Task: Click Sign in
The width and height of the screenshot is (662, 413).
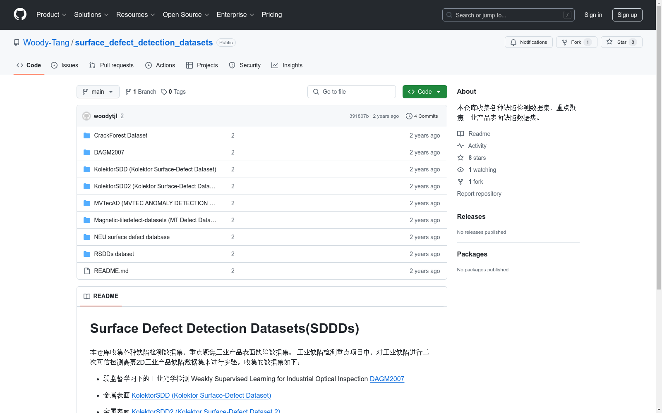Action: pyautogui.click(x=593, y=15)
